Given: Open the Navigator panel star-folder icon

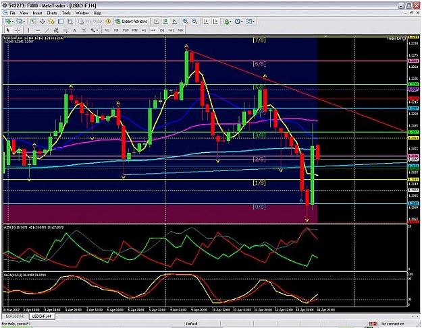Looking at the screenshot, I should [51, 22].
